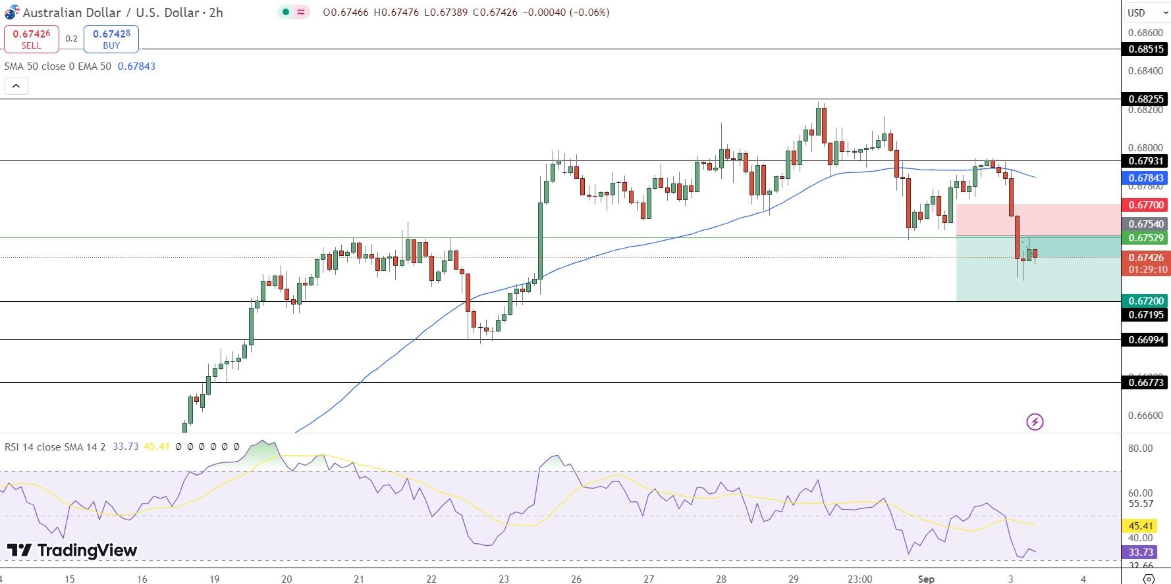Click the date 26 on the time axis
The image size is (1171, 584).
click(576, 579)
